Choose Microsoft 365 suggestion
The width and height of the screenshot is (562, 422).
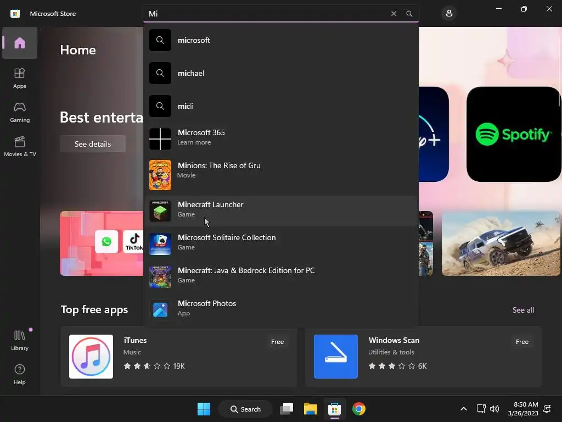pos(280,138)
